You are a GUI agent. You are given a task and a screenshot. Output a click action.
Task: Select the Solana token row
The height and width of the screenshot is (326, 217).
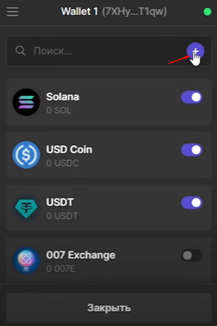(109, 102)
